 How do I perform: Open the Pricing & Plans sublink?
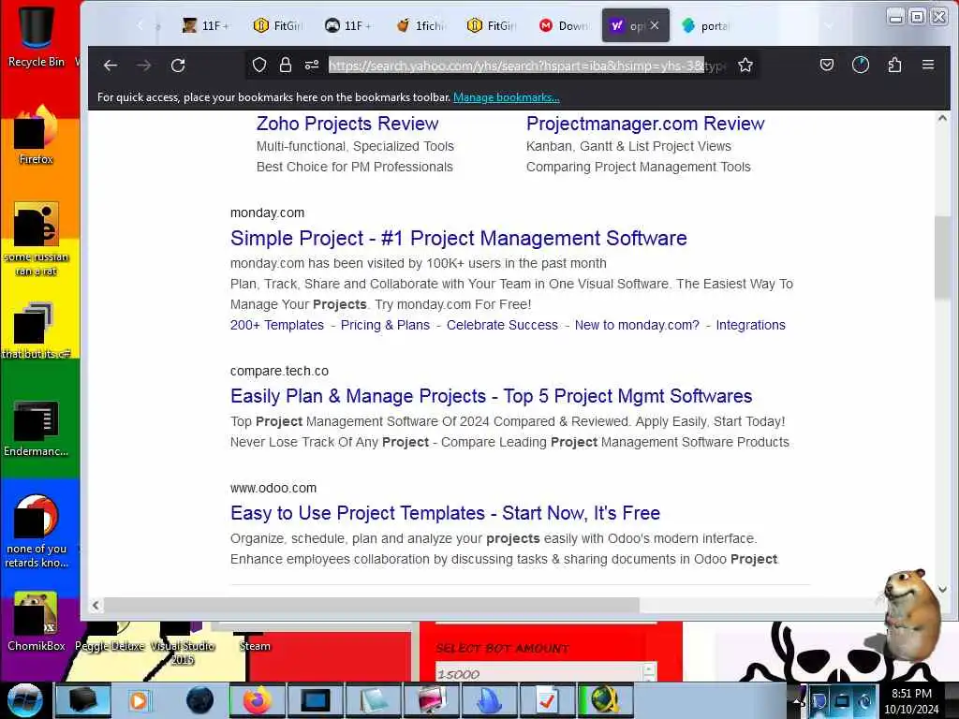coord(385,325)
